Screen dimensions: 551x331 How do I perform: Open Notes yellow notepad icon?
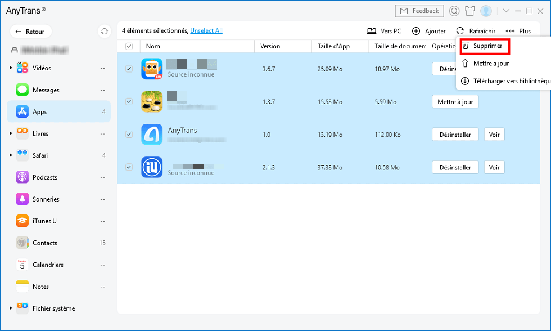(22, 287)
